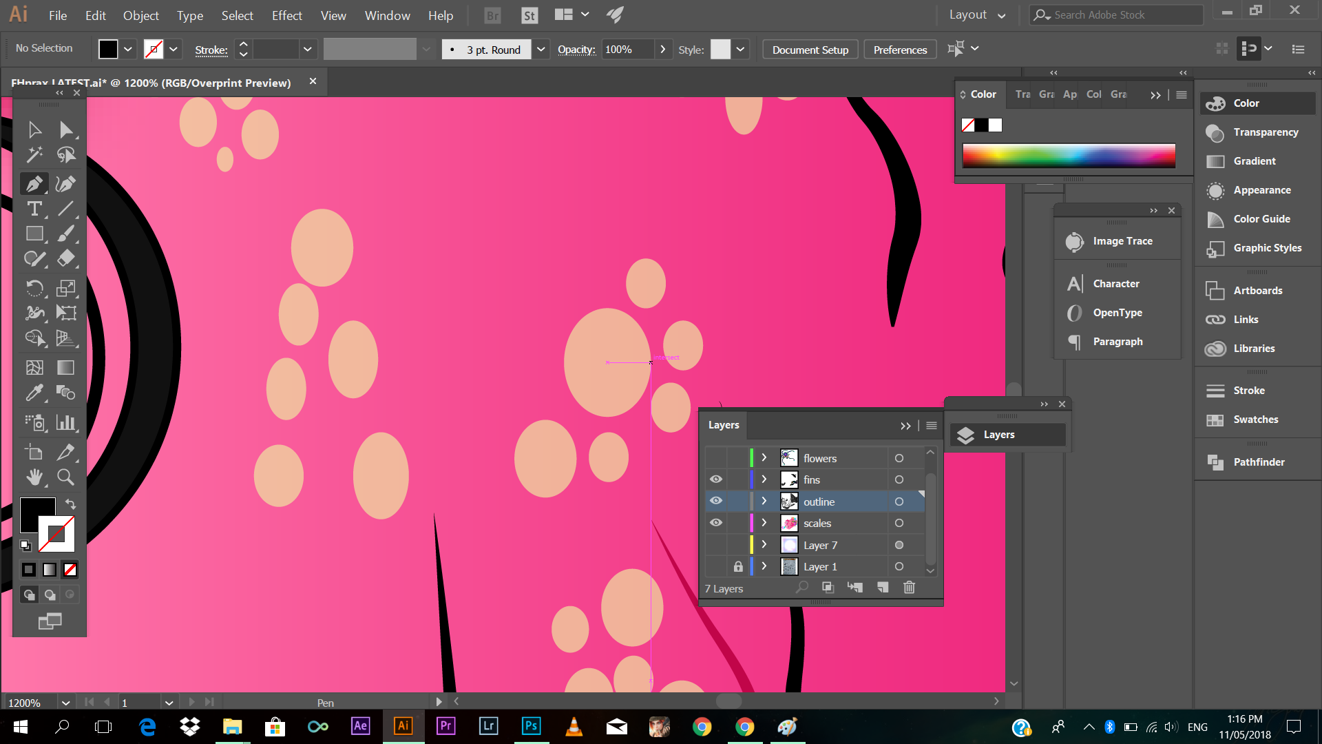Pick a color from the spectrum bar
Screen dimensions: 1322x744
coord(1069,156)
